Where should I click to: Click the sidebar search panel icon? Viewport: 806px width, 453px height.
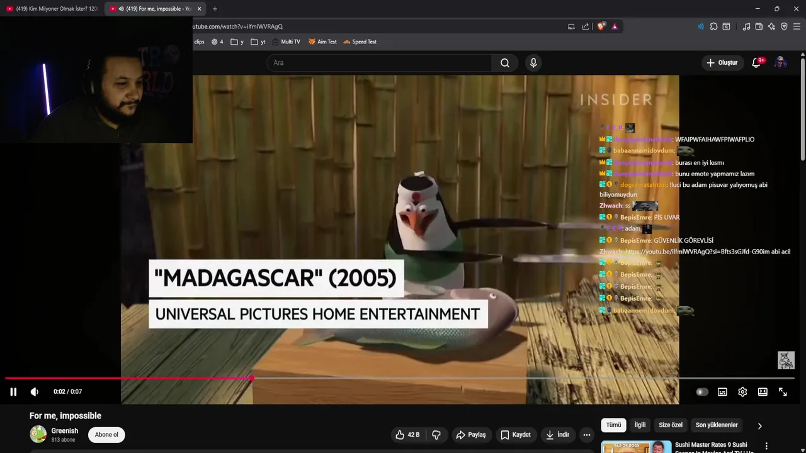click(x=726, y=26)
